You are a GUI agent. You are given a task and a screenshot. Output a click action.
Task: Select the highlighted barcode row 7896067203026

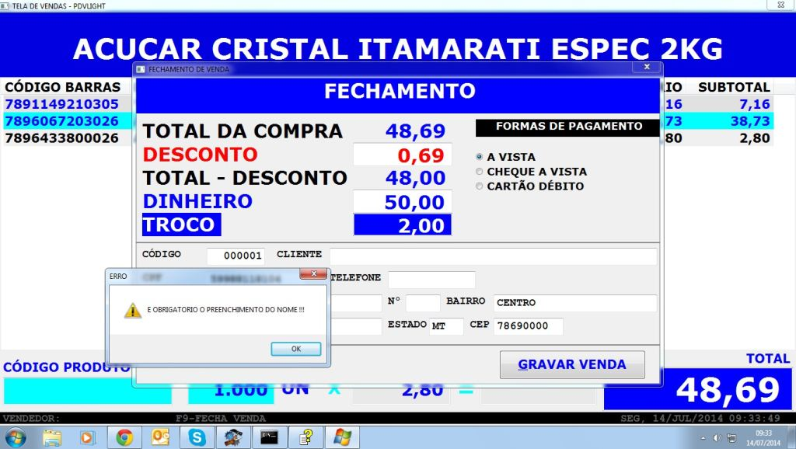pyautogui.click(x=62, y=121)
